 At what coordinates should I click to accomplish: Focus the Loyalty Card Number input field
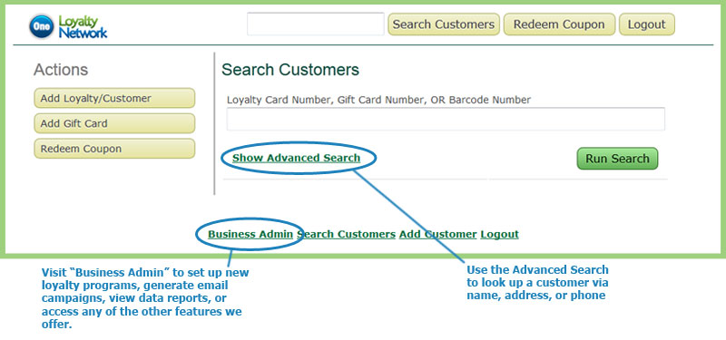[446, 120]
